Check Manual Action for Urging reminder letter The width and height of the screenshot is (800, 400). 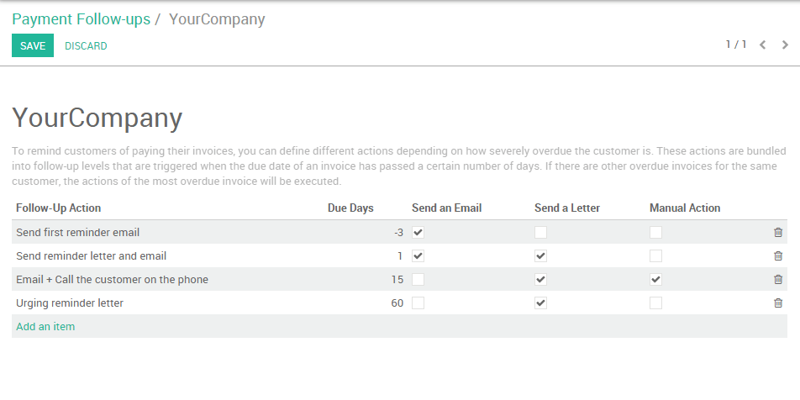655,303
